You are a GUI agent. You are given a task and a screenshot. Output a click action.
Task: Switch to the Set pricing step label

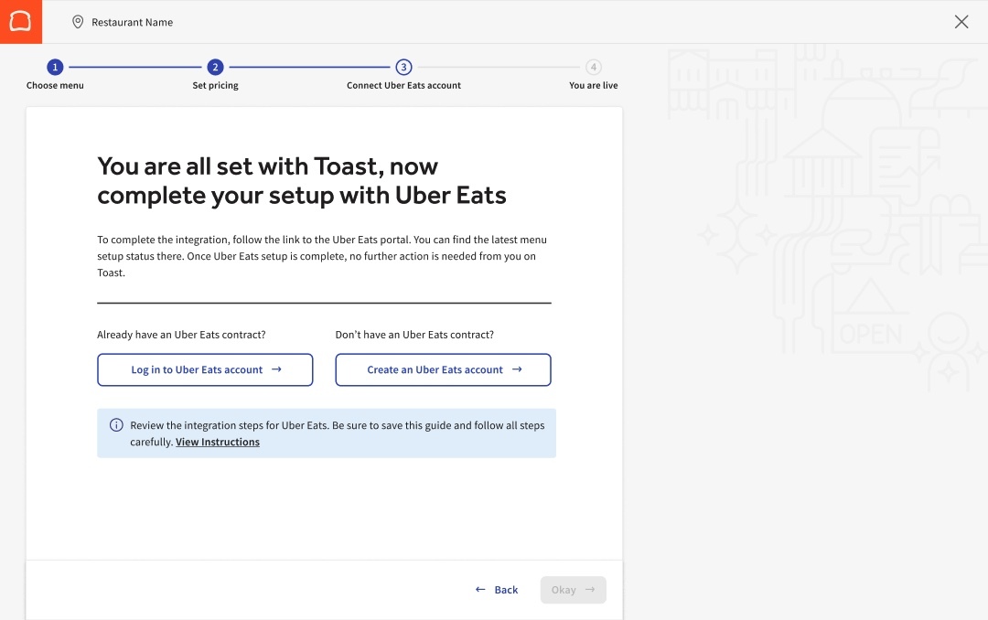coord(215,85)
